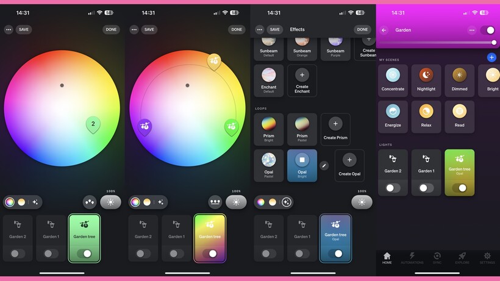Tap Create Prism
The image size is (500, 281).
(335, 129)
